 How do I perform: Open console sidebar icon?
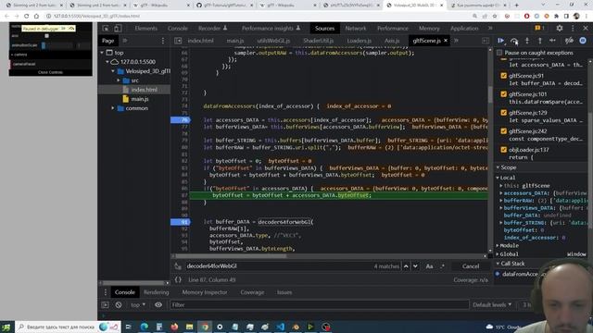pos(105,304)
